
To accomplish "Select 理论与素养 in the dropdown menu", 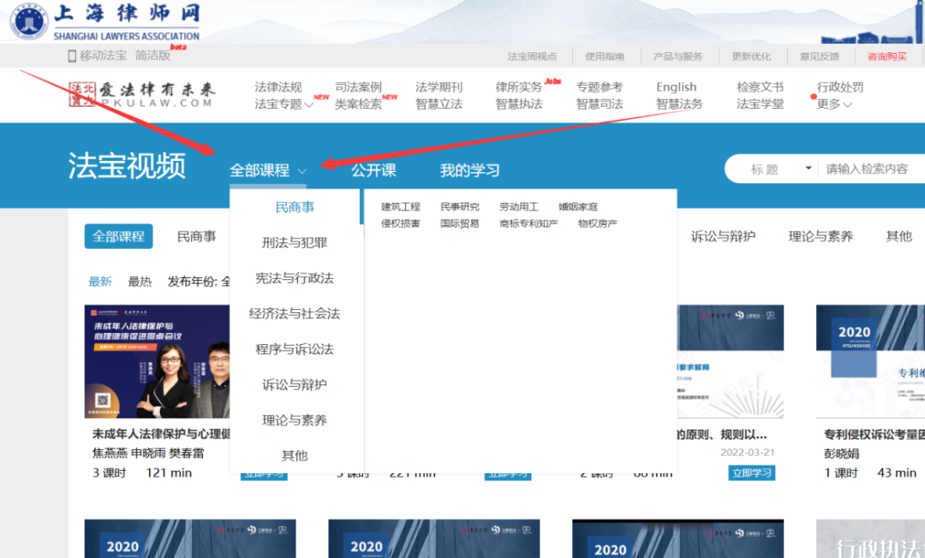I will [x=295, y=420].
